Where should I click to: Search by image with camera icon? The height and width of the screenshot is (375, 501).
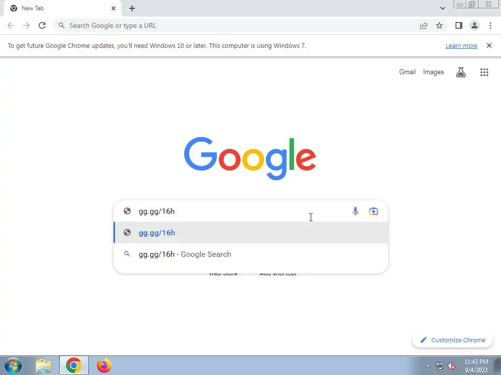373,211
